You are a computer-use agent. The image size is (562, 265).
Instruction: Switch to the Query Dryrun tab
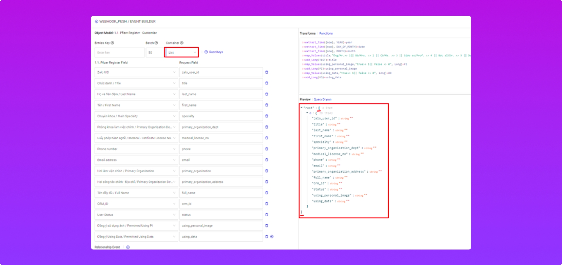click(x=323, y=100)
